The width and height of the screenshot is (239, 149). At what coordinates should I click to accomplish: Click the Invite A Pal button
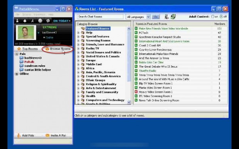tap(56, 135)
